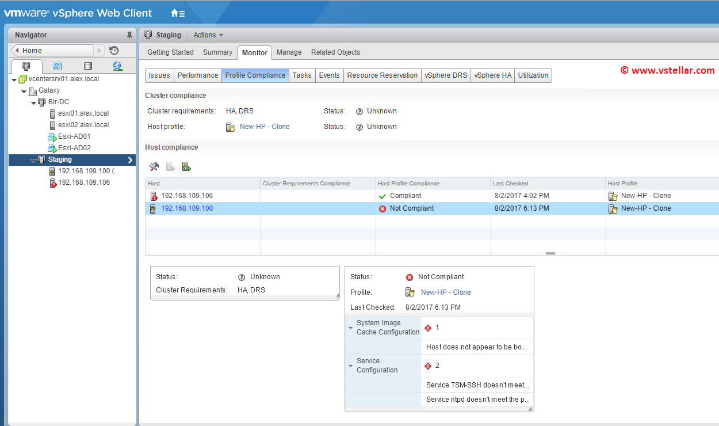Open New-HP - Clone host profile link
The width and height of the screenshot is (719, 426).
tap(265, 127)
